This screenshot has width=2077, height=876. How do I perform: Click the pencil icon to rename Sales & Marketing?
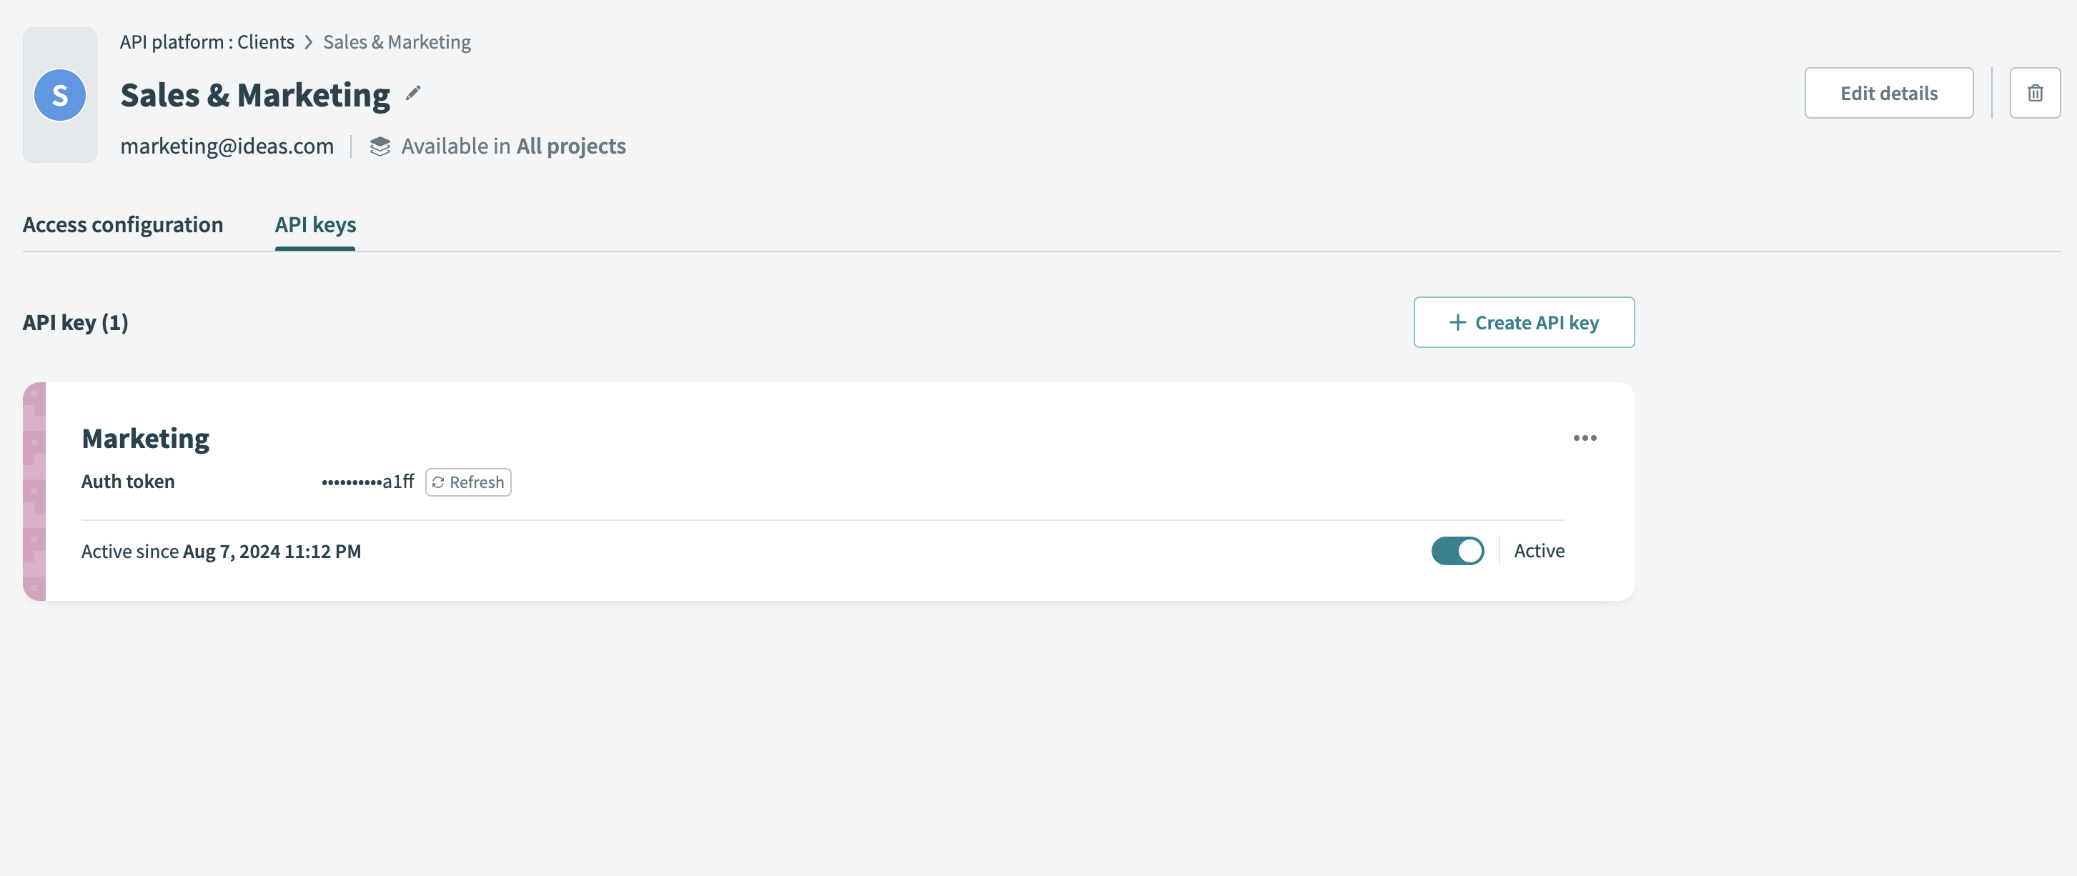point(414,93)
